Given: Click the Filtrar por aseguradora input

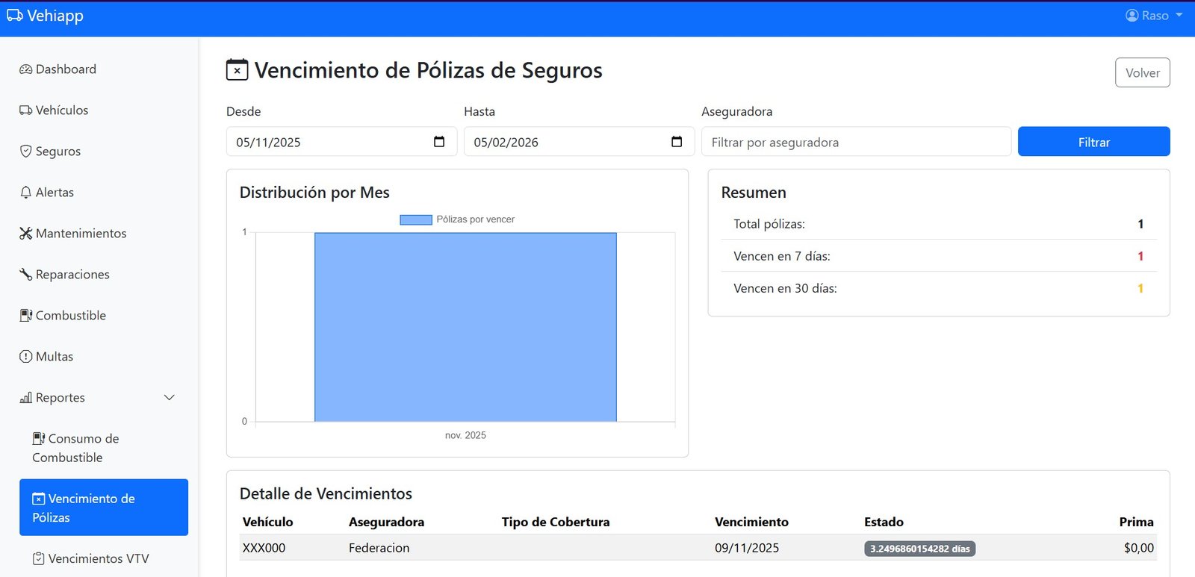Looking at the screenshot, I should coord(856,142).
